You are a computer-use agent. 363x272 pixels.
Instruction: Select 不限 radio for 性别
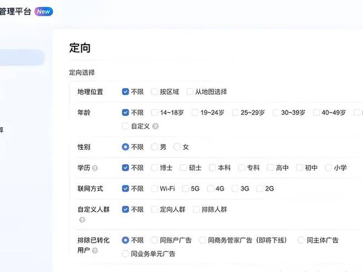(x=125, y=147)
